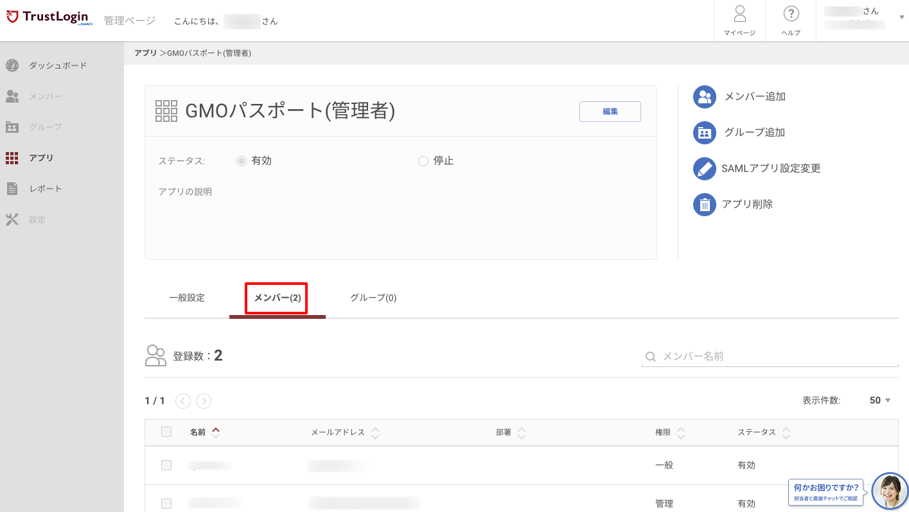Click the アプリ breadcrumb link

(145, 53)
